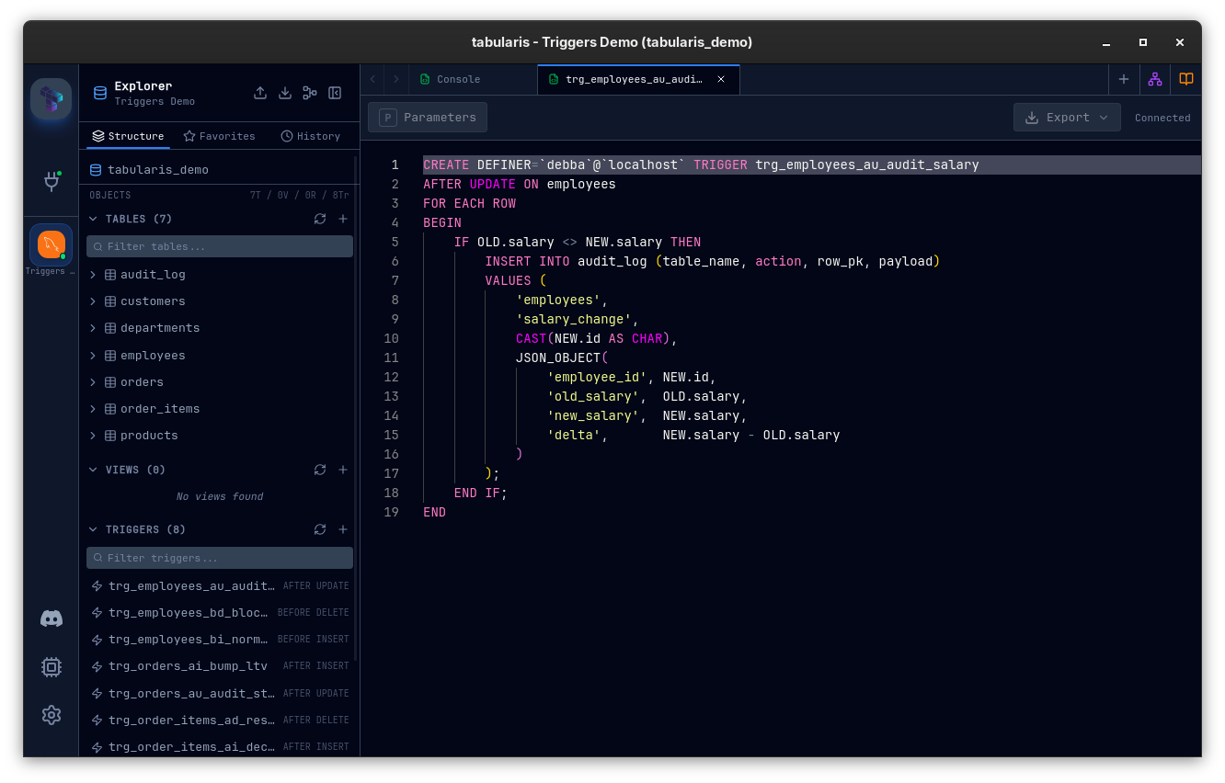Open the plugins chip icon in the sidebar
This screenshot has width=1225, height=783.
tap(52, 667)
